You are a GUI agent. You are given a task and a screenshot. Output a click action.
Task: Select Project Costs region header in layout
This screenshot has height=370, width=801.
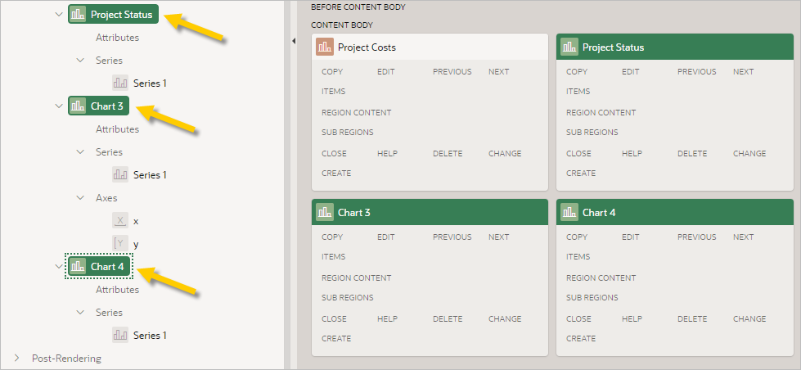coord(430,47)
